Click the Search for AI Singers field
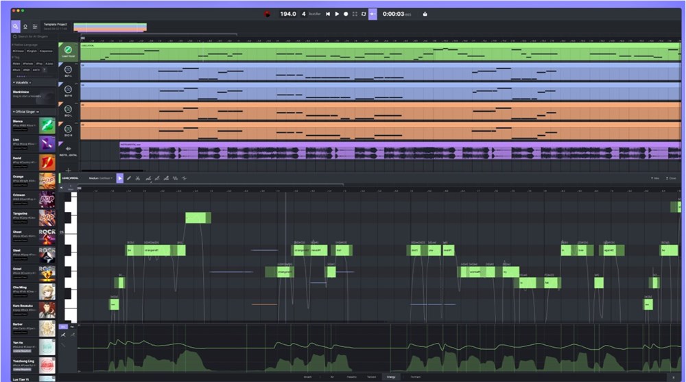The height and width of the screenshot is (382, 686). pos(34,37)
